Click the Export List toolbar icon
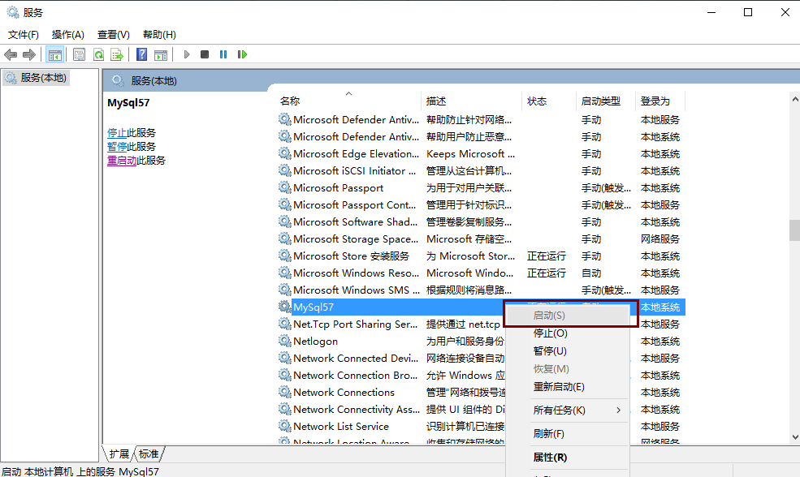 coord(117,54)
